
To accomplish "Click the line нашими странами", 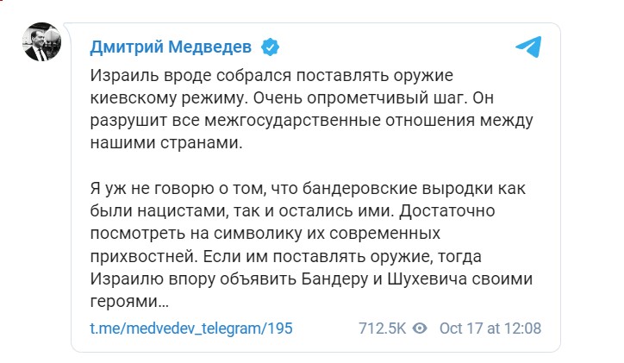I will (x=162, y=142).
